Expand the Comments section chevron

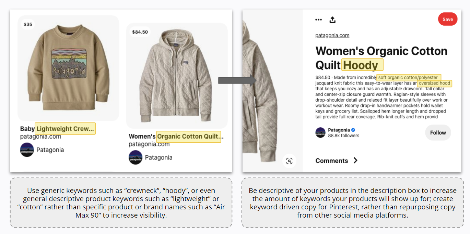tap(355, 160)
